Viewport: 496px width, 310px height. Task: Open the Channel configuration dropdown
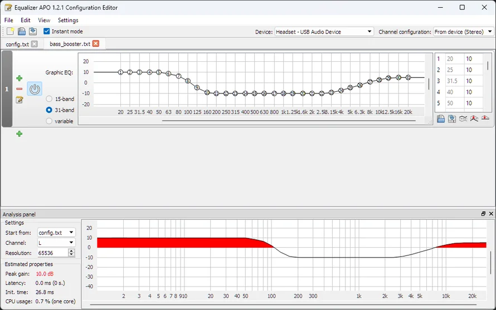(463, 32)
